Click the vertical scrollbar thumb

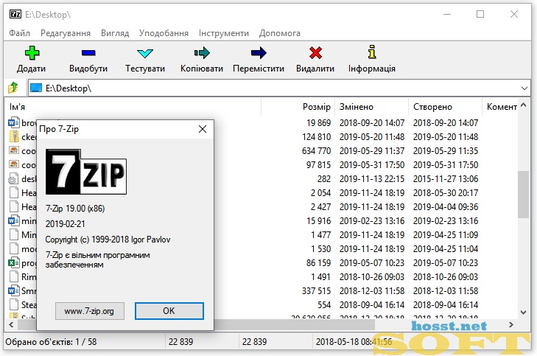[523, 195]
